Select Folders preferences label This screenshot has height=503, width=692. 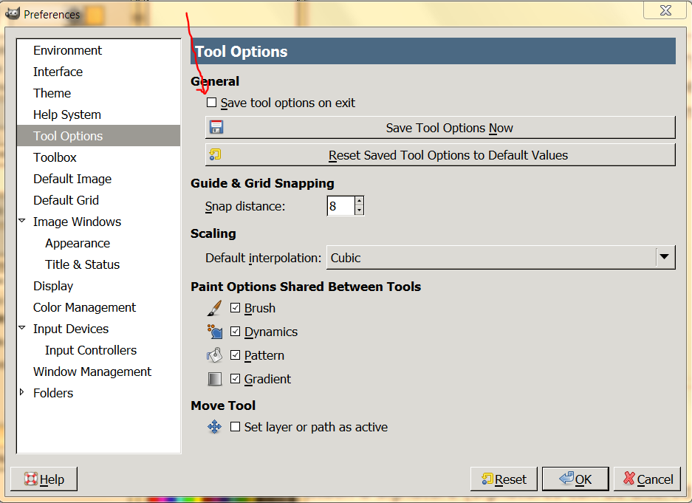click(x=53, y=393)
